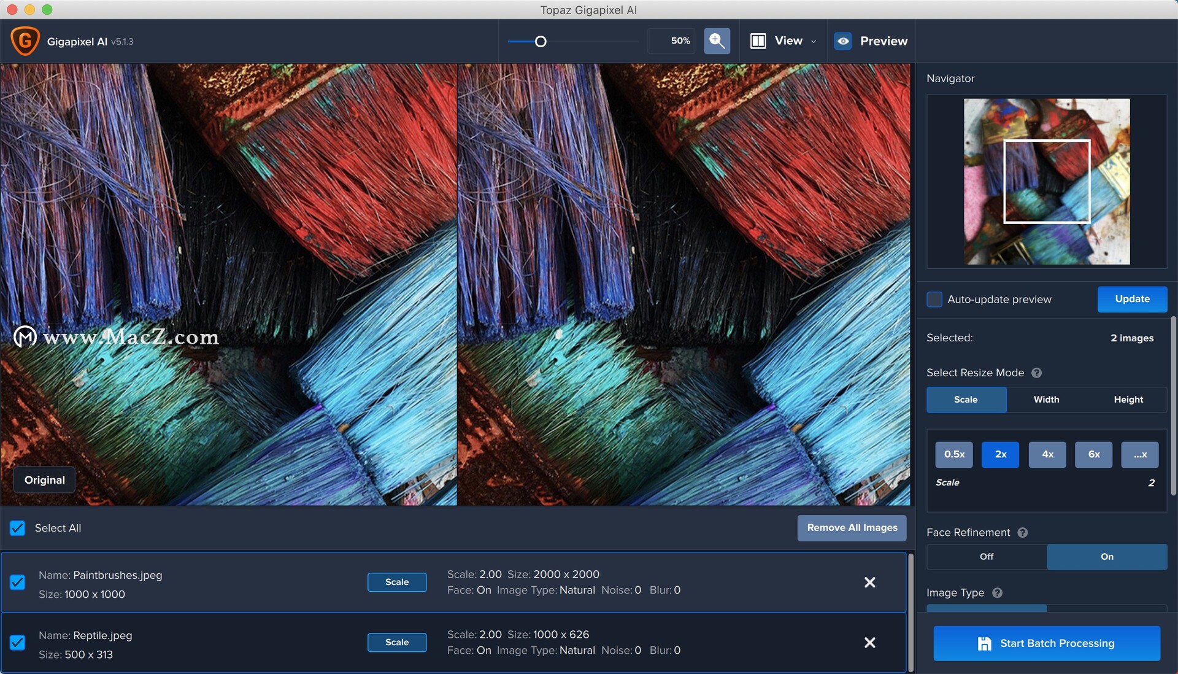Click the Gigapixel AI logo icon
Screen dimensions: 1178x674
pyautogui.click(x=25, y=41)
